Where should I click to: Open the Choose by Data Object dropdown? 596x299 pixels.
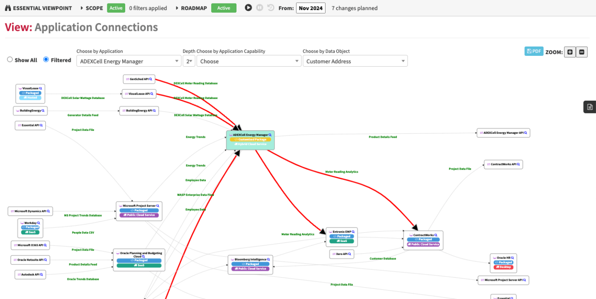tap(355, 61)
